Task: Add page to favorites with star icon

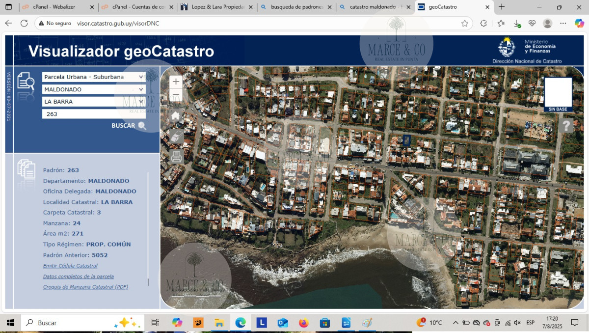Action: click(x=464, y=24)
